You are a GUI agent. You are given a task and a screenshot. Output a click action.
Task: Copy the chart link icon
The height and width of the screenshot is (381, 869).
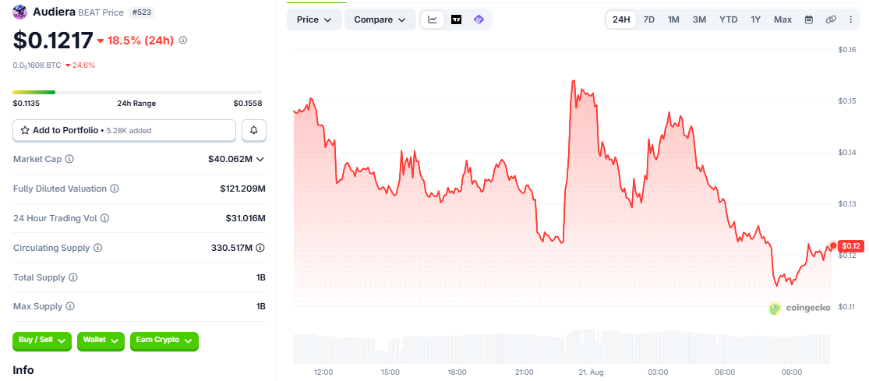coord(831,19)
